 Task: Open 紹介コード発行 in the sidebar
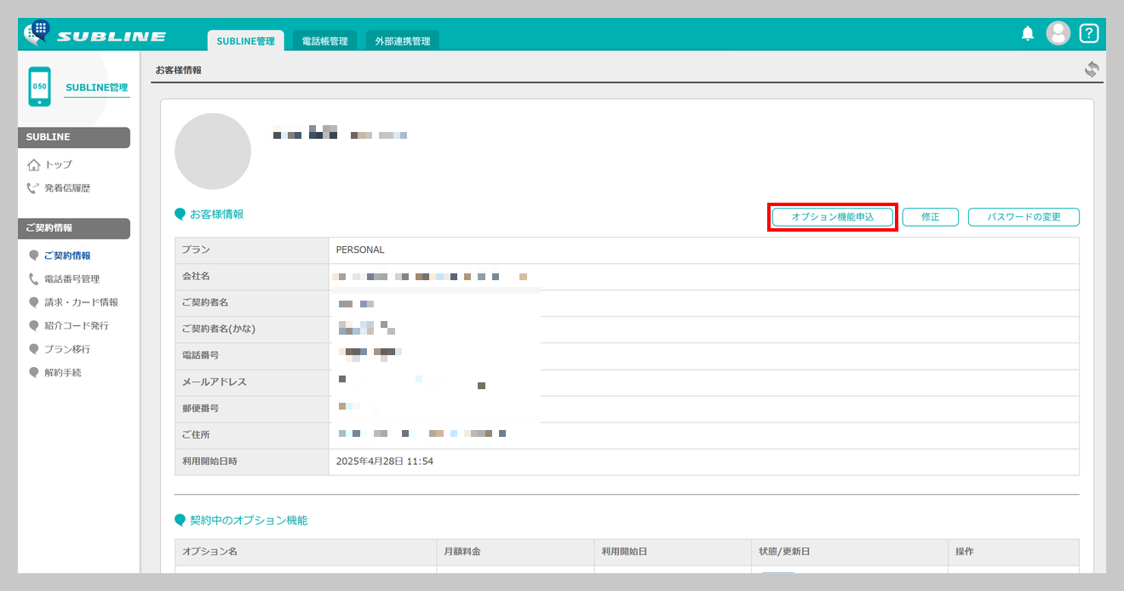click(77, 325)
